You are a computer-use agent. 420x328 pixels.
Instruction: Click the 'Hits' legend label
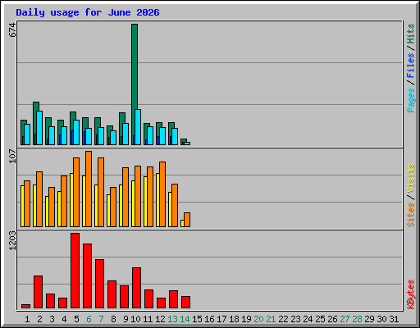point(411,34)
